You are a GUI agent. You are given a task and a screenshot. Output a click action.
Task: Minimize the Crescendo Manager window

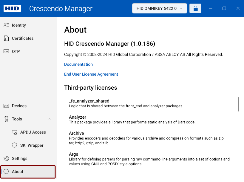pyautogui.click(x=211, y=8)
